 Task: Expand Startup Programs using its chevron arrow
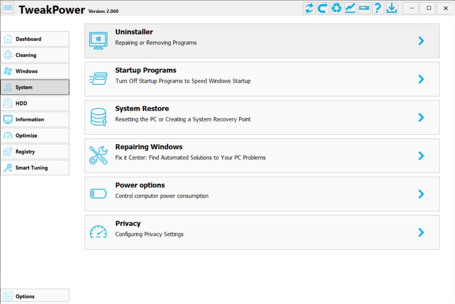pyautogui.click(x=421, y=79)
